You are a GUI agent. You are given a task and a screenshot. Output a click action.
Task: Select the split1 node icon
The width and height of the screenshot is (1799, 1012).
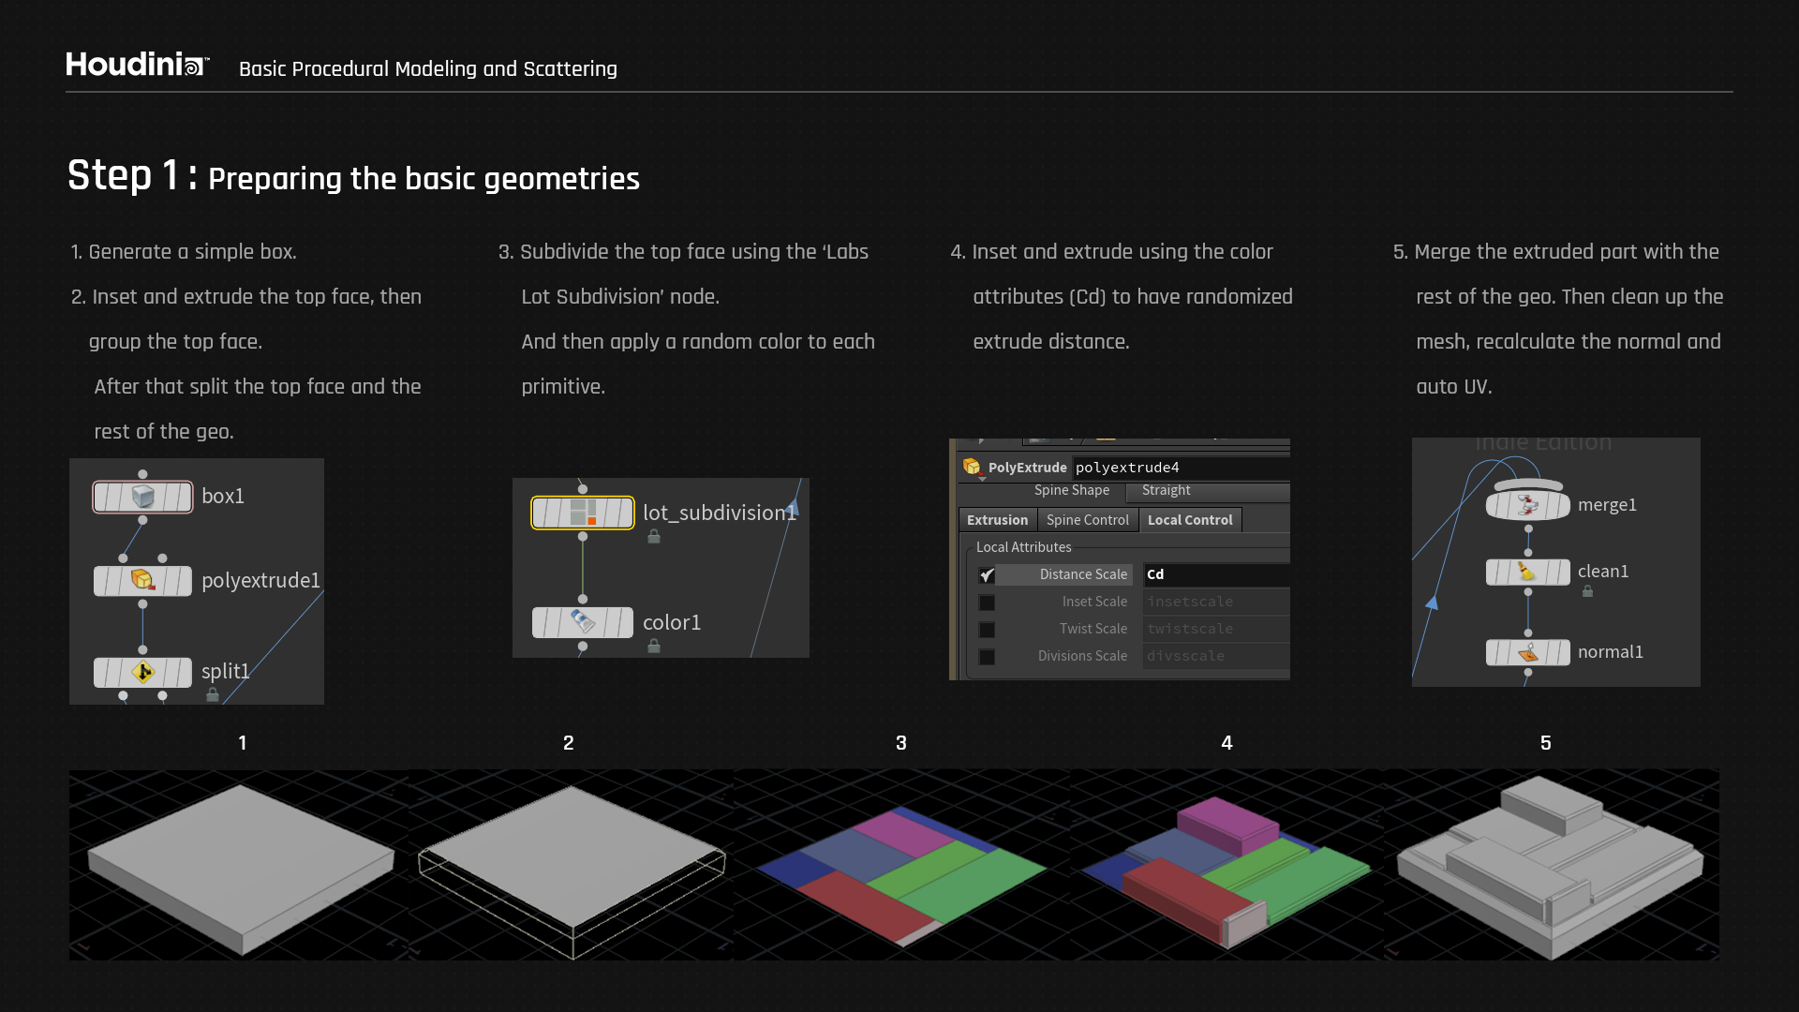tap(142, 672)
